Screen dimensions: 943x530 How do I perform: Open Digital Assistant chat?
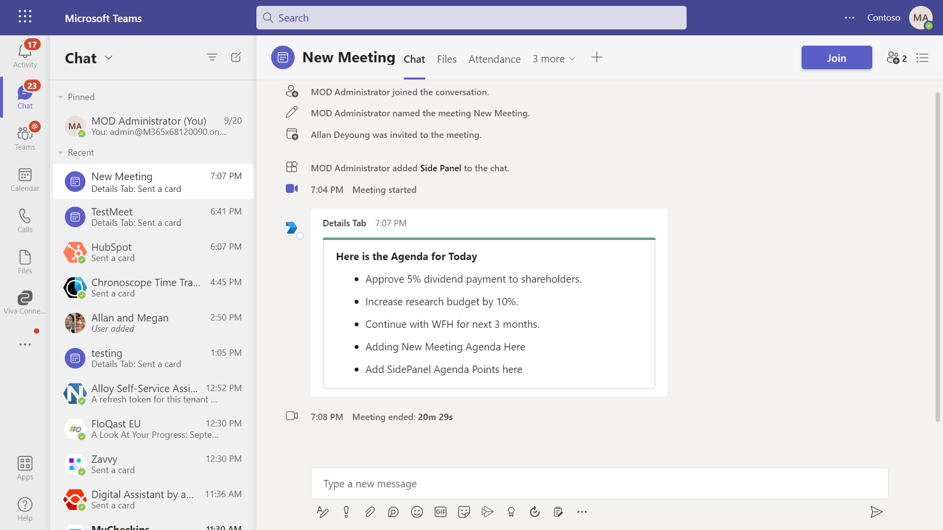(x=153, y=500)
